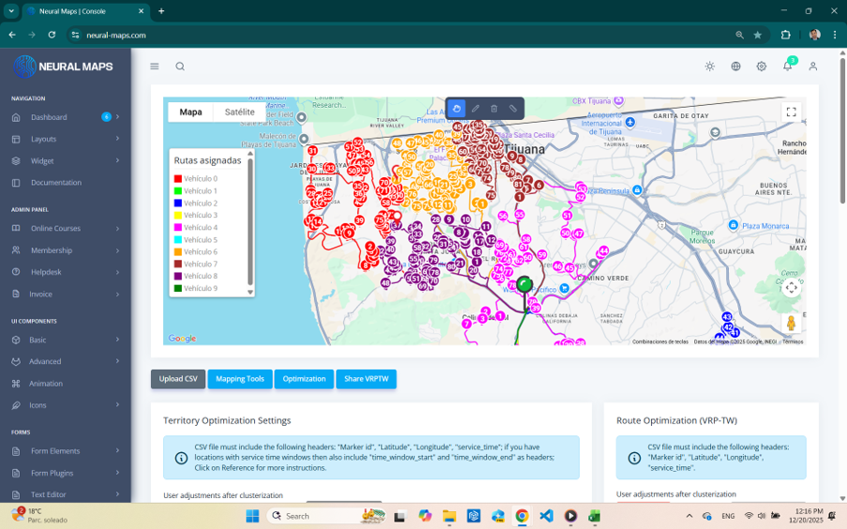This screenshot has height=529, width=847.
Task: Switch map to Satélite view
Action: [239, 112]
